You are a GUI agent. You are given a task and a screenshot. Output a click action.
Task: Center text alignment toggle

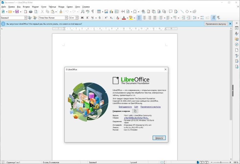144,18
